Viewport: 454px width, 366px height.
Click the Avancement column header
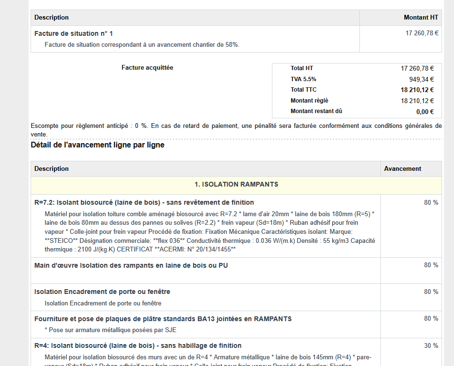click(x=402, y=169)
